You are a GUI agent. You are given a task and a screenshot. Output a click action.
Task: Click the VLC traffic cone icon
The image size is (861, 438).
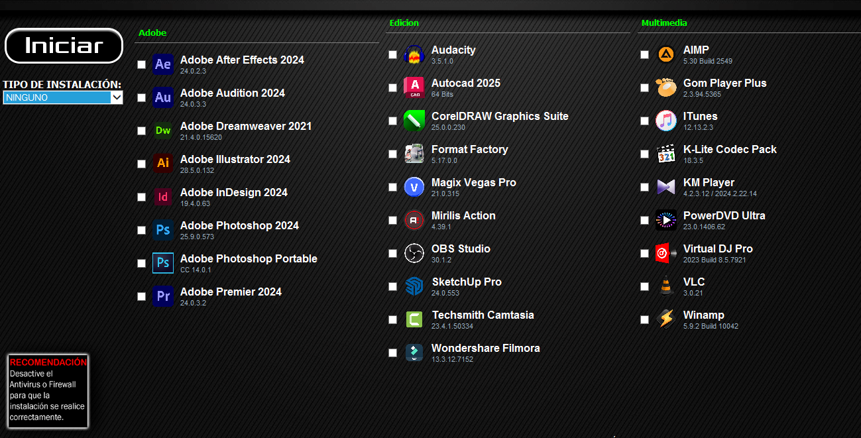(666, 286)
